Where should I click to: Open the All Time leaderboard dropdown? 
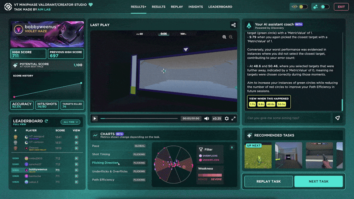[71, 122]
